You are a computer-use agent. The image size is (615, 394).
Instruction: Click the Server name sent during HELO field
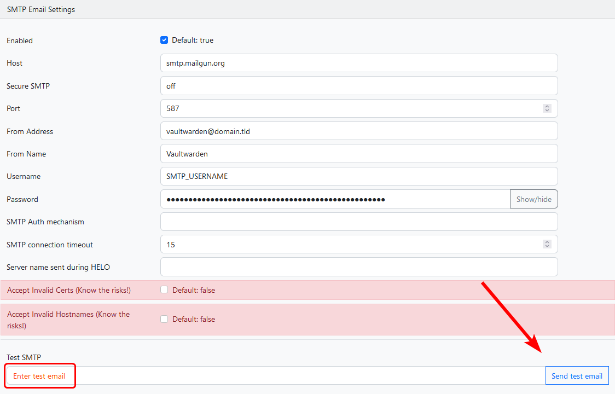358,266
